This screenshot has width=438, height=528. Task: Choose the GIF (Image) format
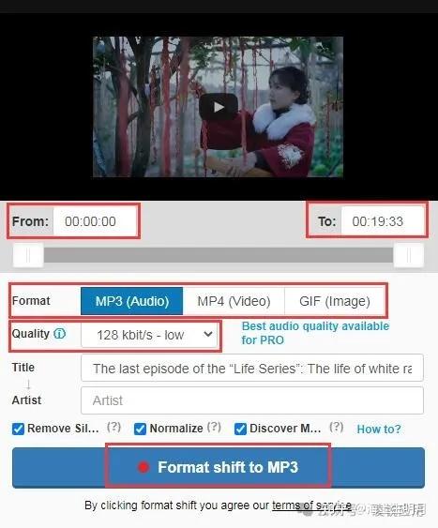click(x=335, y=301)
